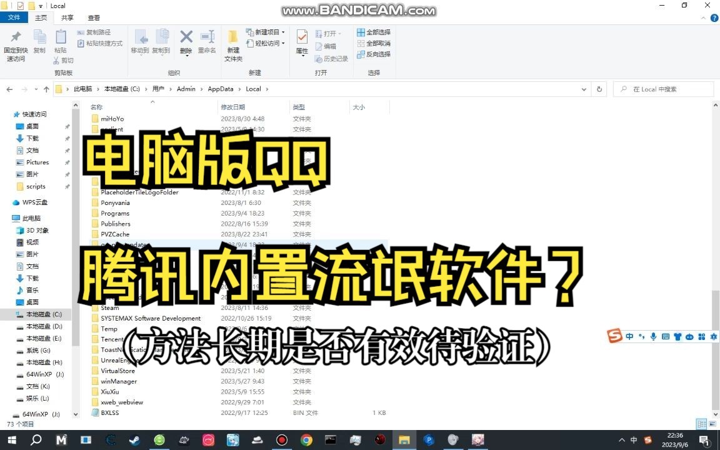Click the 修改日期 column header to sort
The image size is (720, 450).
234,107
